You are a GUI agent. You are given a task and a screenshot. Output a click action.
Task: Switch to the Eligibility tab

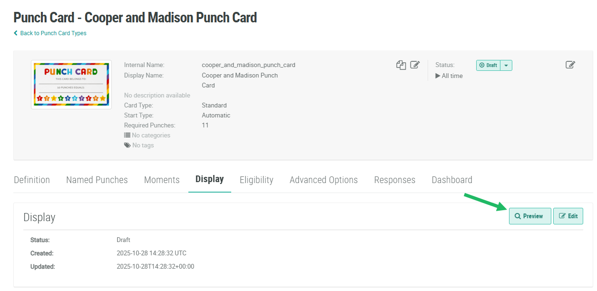click(256, 180)
